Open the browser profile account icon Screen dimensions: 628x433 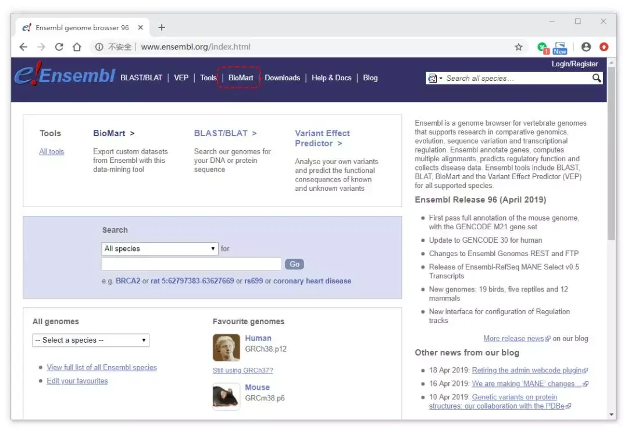586,47
